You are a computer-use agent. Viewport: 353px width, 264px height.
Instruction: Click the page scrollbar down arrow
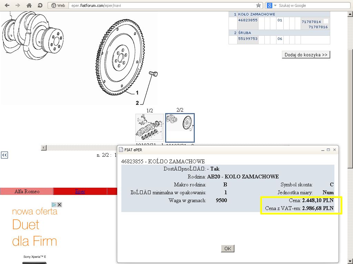pos(350,261)
